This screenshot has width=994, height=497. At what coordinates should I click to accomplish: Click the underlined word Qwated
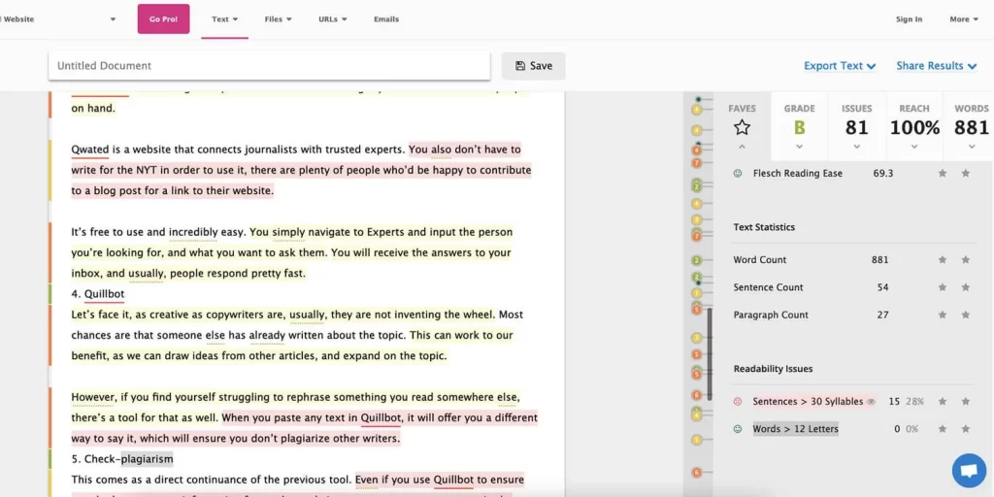[90, 150]
